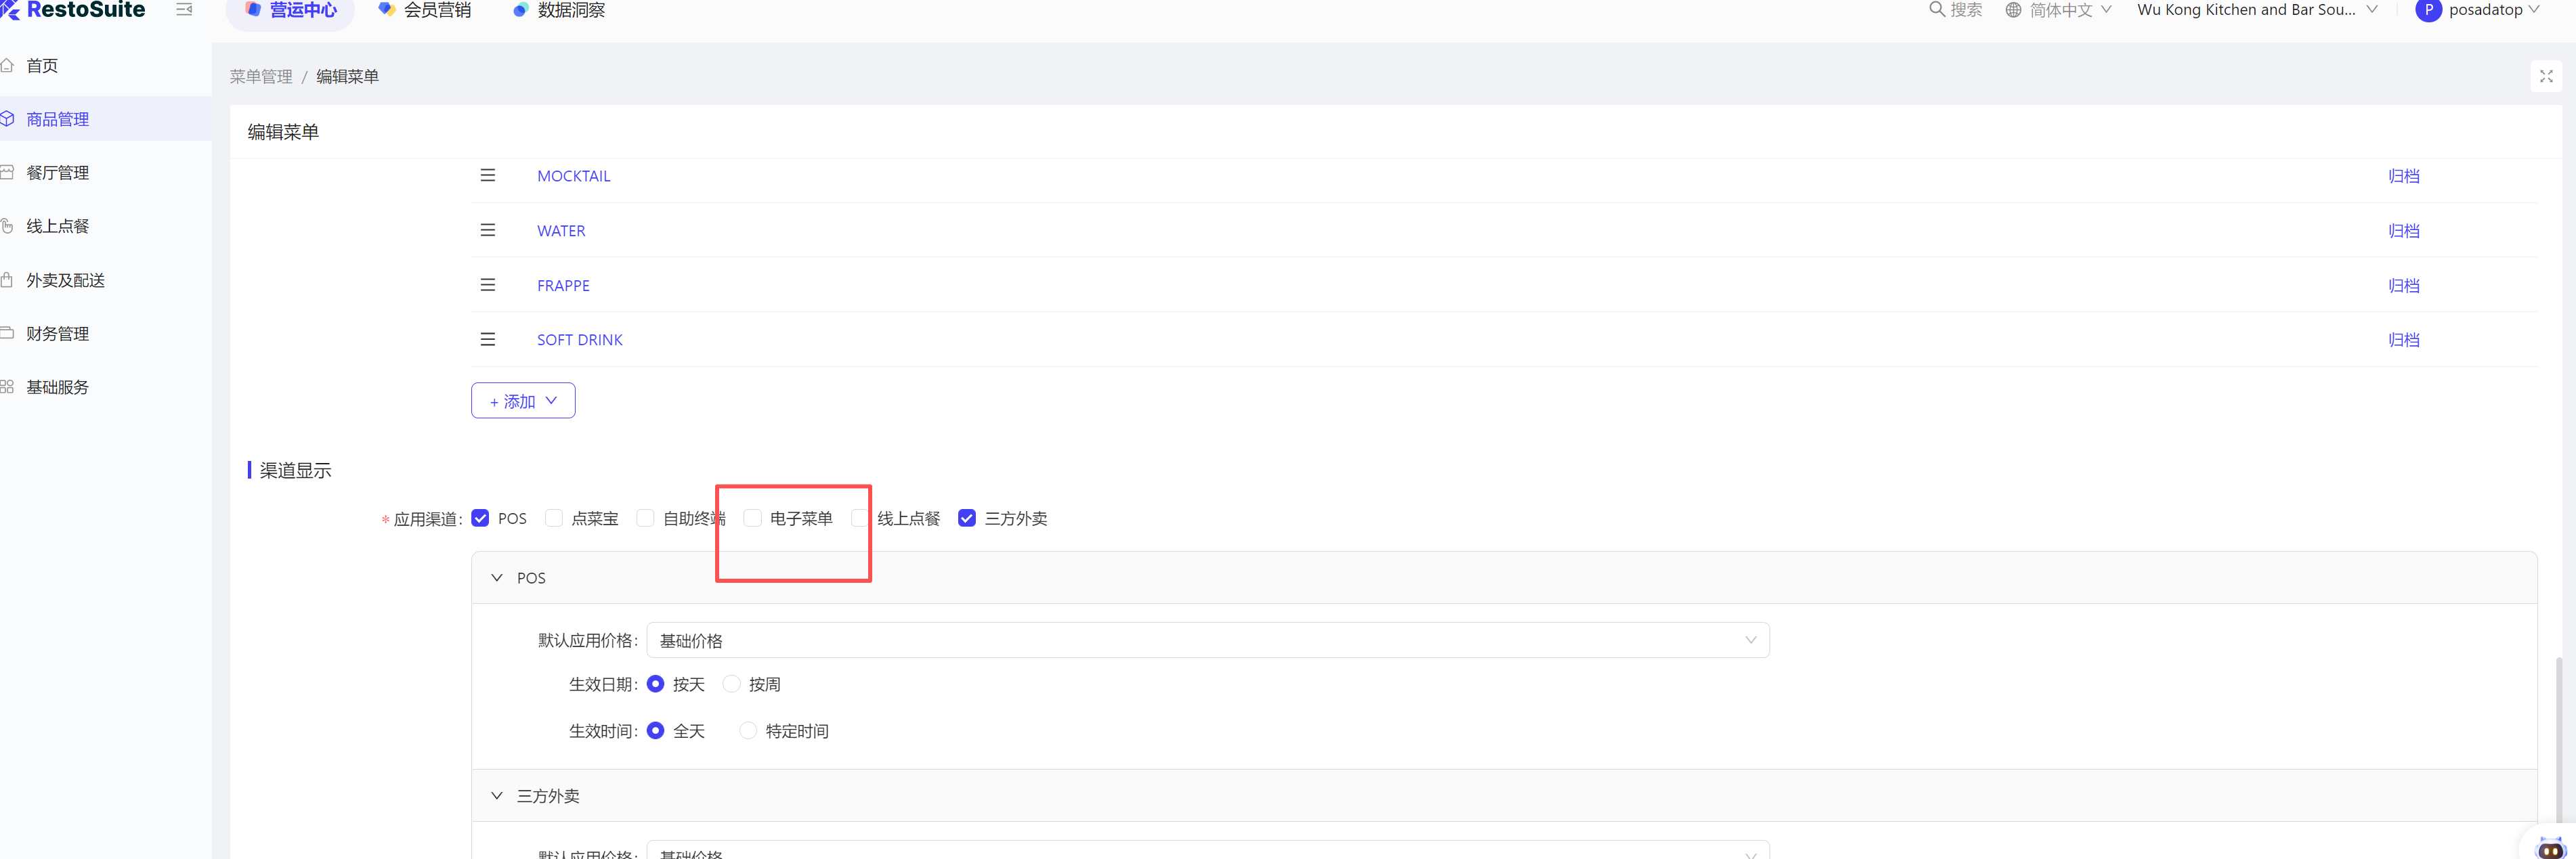Open the MOCKTAIL category link
Viewport: 2576px width, 859px height.
[573, 176]
